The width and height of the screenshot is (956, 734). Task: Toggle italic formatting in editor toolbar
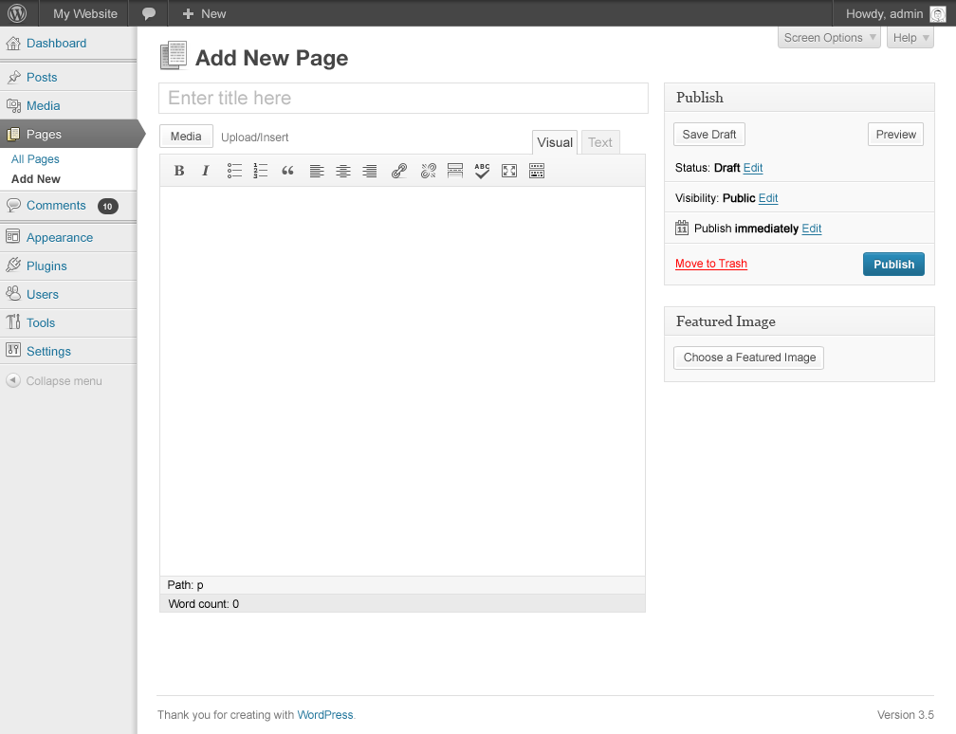point(205,171)
